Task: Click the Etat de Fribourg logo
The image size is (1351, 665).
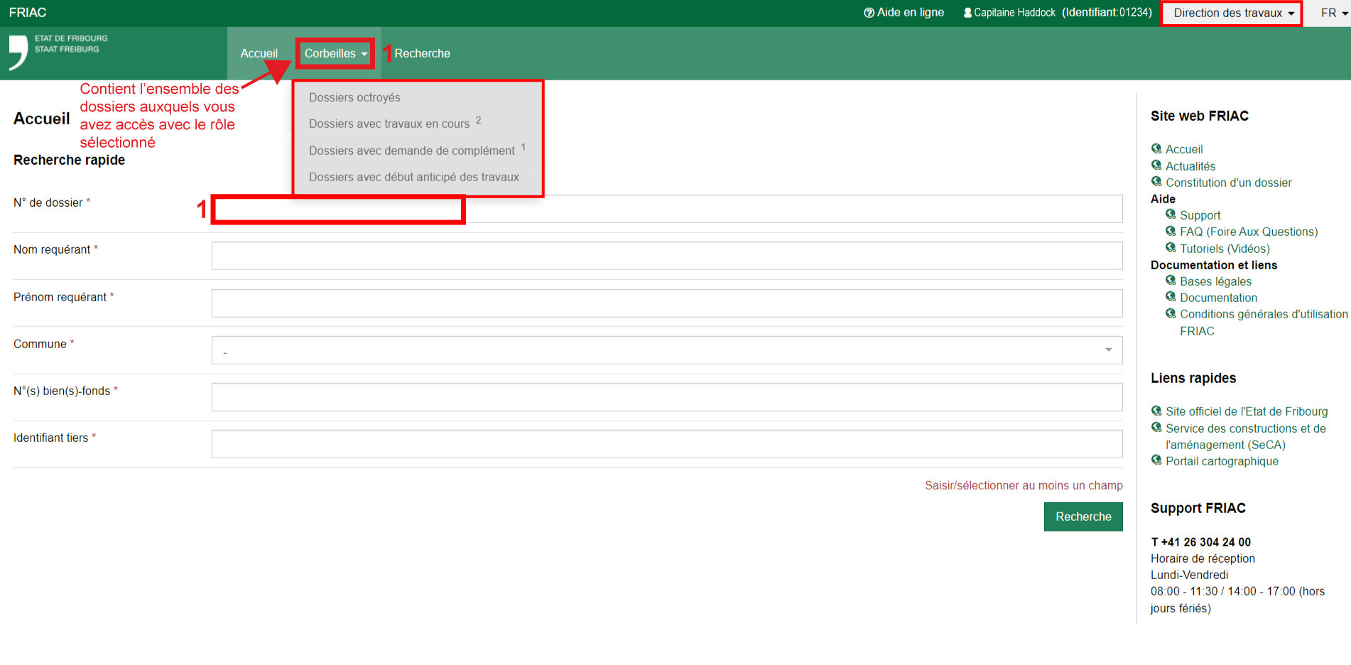Action: tap(58, 52)
